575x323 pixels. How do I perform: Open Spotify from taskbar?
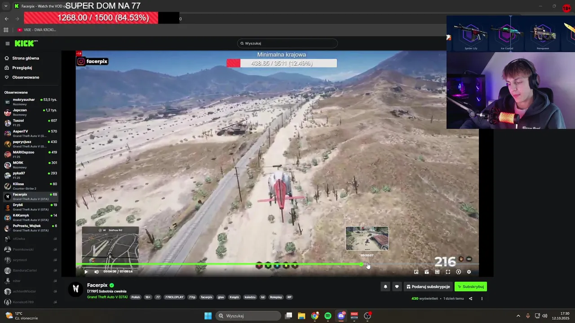point(328,316)
